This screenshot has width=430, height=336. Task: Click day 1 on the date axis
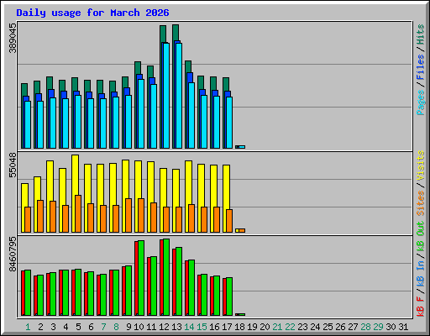pos(28,327)
